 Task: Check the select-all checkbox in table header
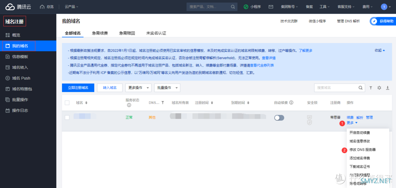[x=67, y=103]
